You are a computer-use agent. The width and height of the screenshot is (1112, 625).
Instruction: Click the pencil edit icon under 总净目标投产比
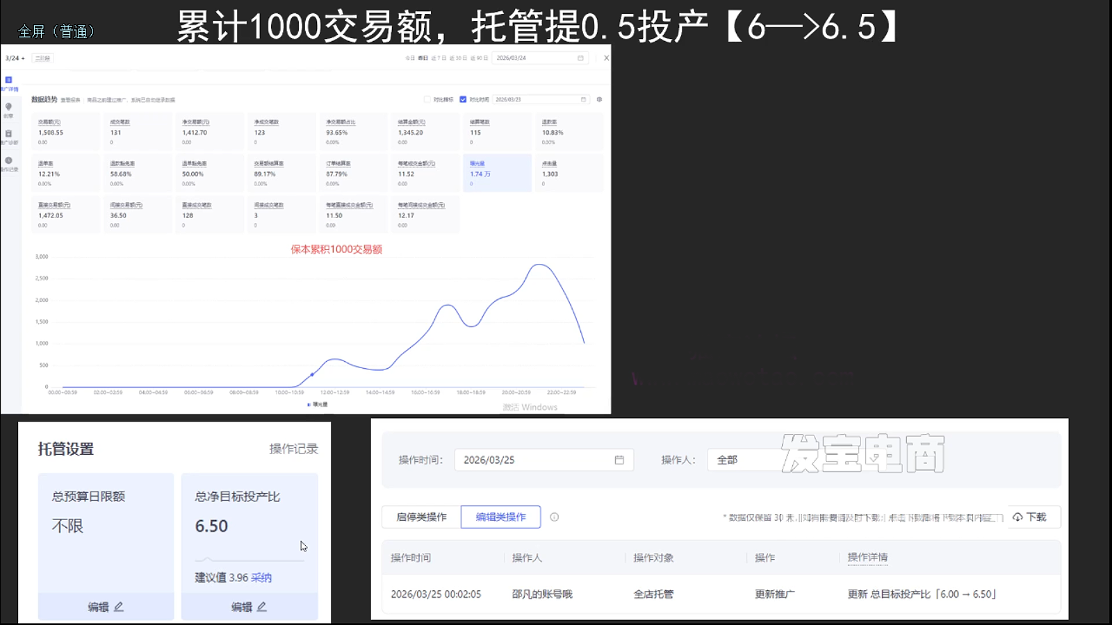(261, 607)
